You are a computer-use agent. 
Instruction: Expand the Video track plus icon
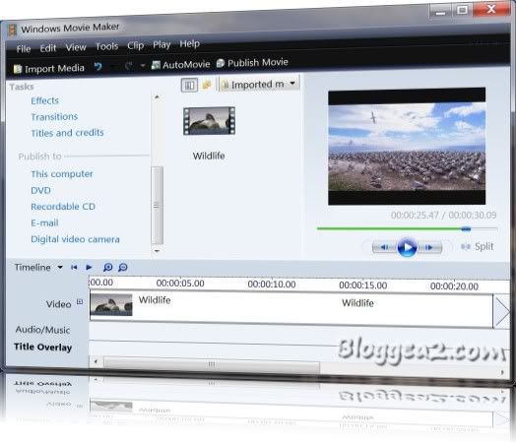click(x=80, y=301)
